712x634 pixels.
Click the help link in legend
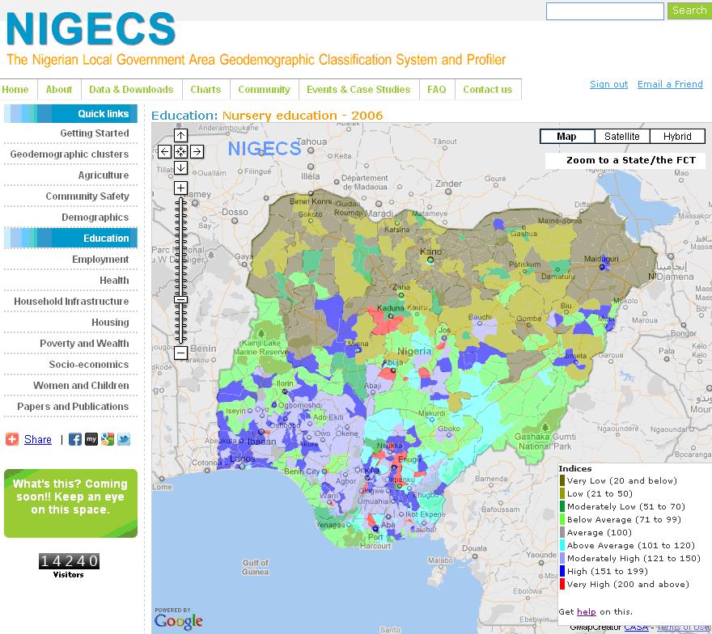tap(587, 611)
